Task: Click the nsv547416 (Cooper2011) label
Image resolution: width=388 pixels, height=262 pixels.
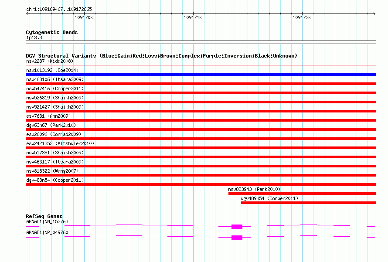Action: tap(55, 88)
